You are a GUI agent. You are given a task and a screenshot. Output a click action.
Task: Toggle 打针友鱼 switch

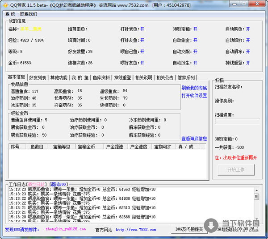pos(142,41)
